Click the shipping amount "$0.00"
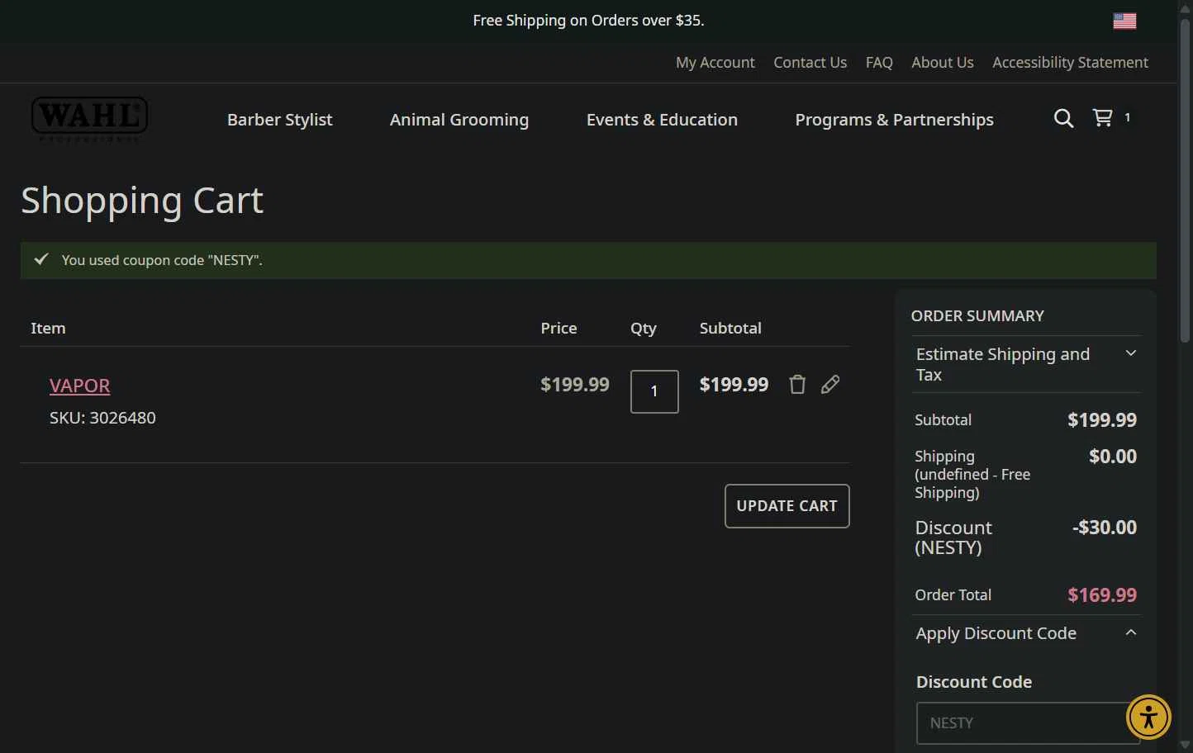 1113,456
